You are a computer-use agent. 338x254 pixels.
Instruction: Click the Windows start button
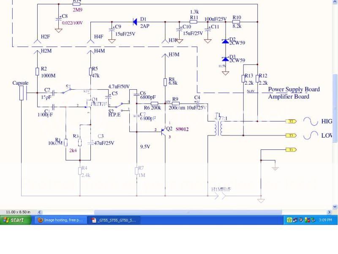(15, 220)
